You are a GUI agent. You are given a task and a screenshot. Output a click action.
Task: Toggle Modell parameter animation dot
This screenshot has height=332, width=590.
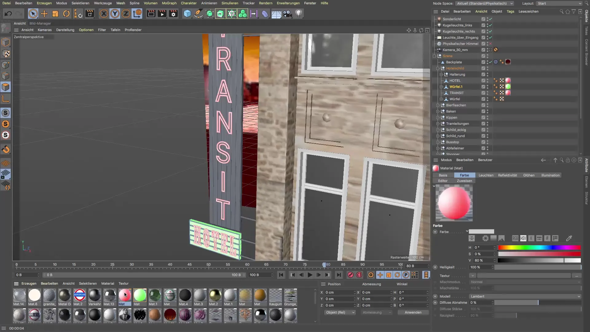(x=435, y=296)
